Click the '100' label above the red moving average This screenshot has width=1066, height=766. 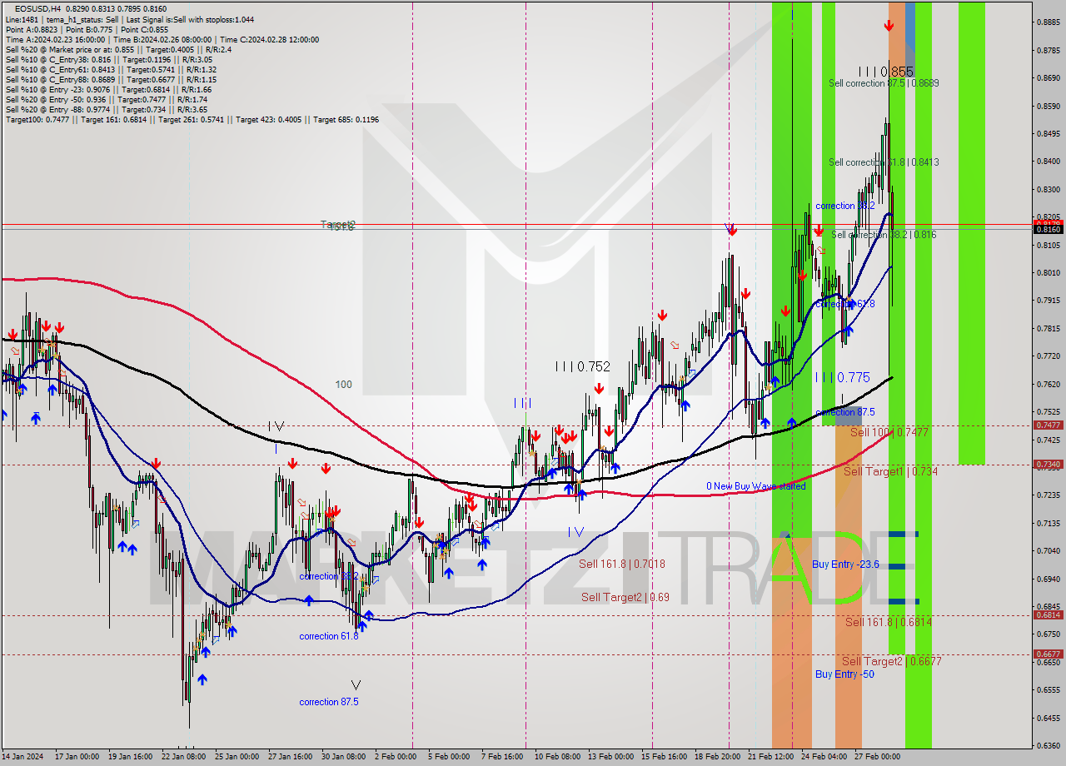pos(344,385)
